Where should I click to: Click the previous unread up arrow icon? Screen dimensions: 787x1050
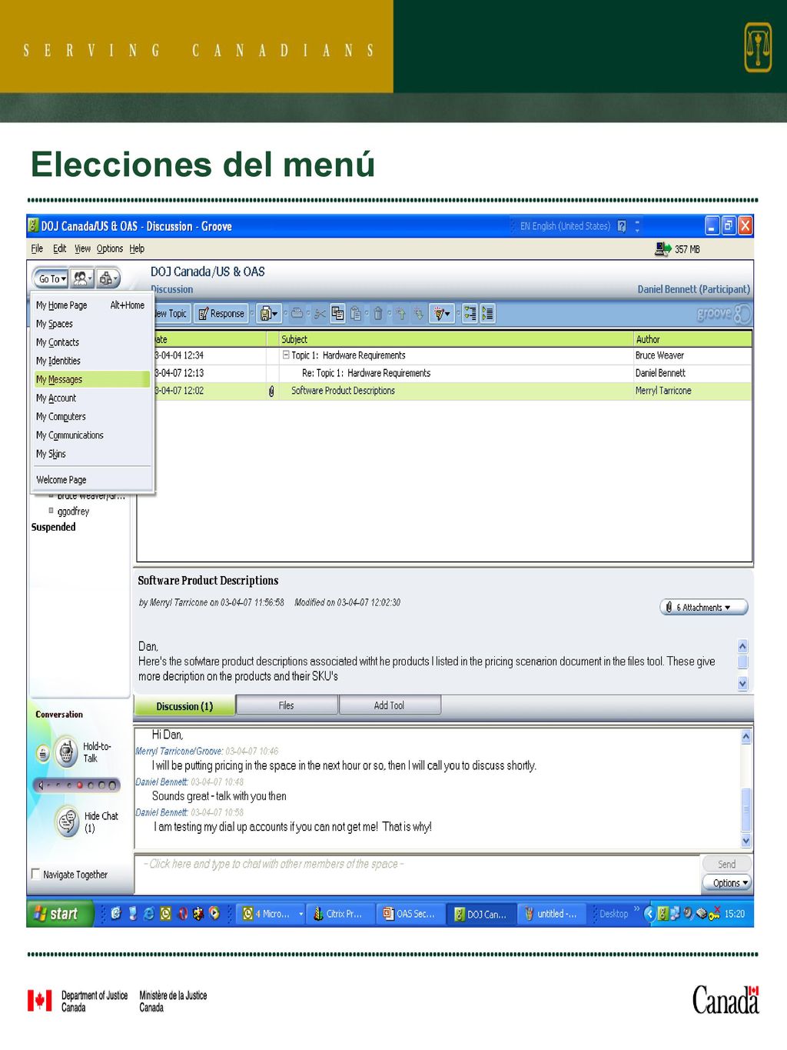(400, 313)
